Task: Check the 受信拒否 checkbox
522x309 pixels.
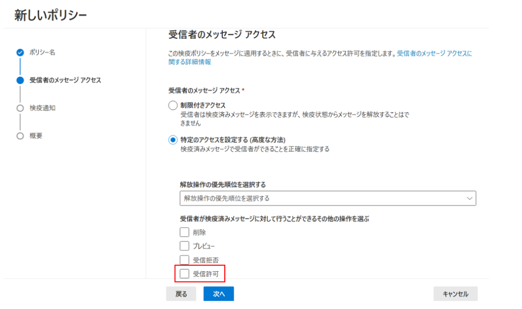Action: (x=185, y=260)
